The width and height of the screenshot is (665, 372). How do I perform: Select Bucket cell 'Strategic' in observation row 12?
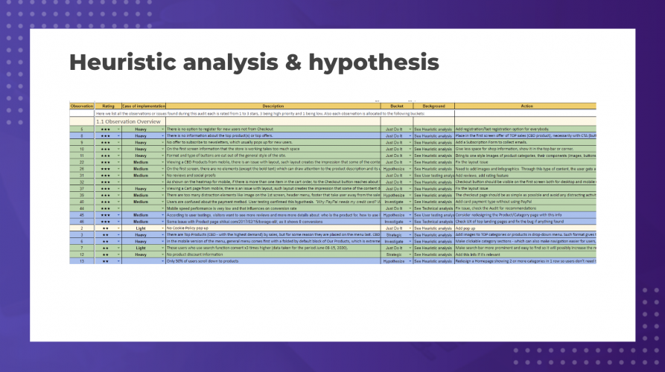(x=397, y=254)
